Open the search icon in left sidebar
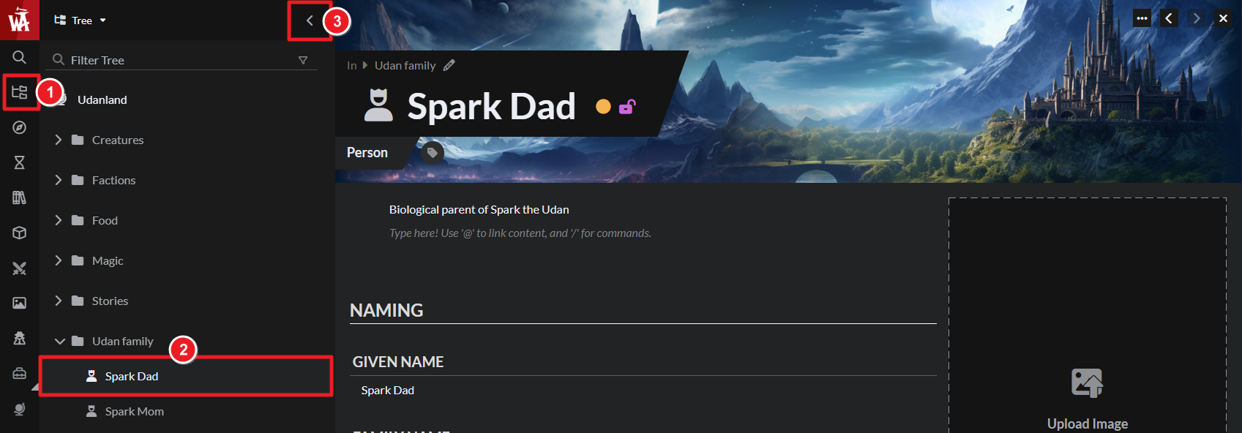The width and height of the screenshot is (1242, 433). pyautogui.click(x=20, y=57)
